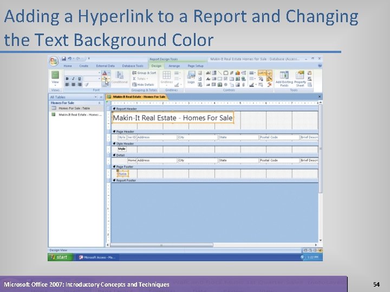Insert a Hyperlink control (globe icon)

[244, 79]
